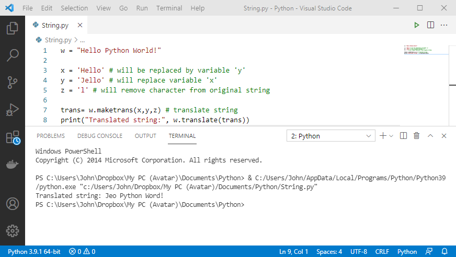This screenshot has width=456, height=257.
Task: Maximize the panel with up chevron
Action: pos(430,136)
